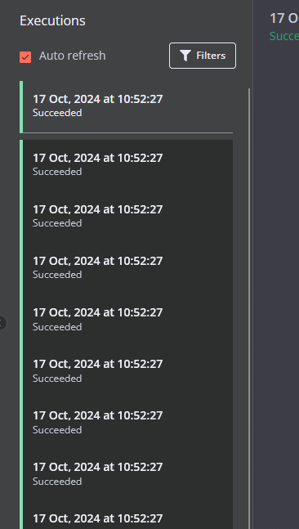Click the funnel icon inside Filters
The width and height of the screenshot is (299, 529).
pos(185,56)
